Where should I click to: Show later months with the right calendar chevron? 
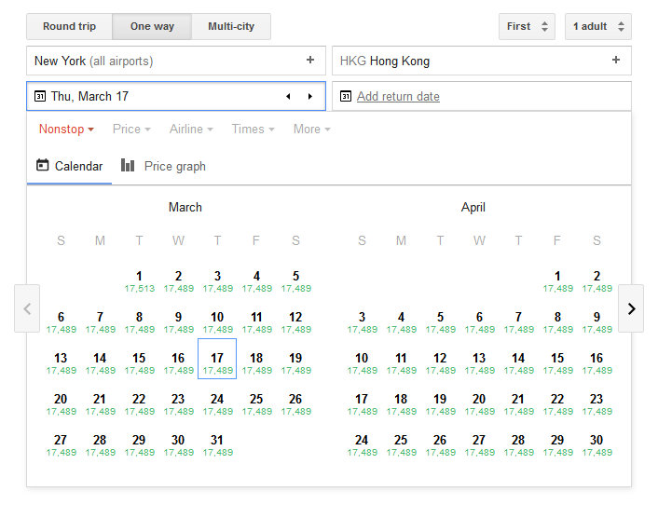click(x=631, y=308)
